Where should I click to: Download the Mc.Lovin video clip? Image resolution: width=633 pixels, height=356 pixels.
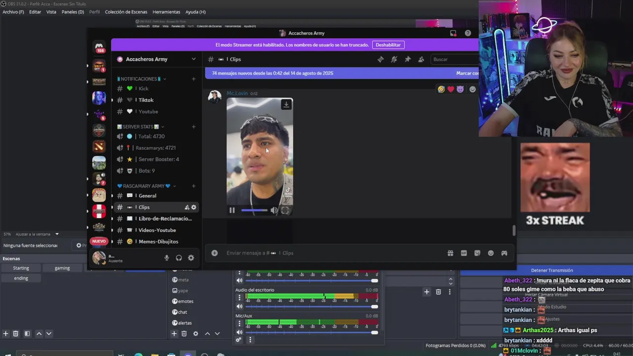pos(286,104)
